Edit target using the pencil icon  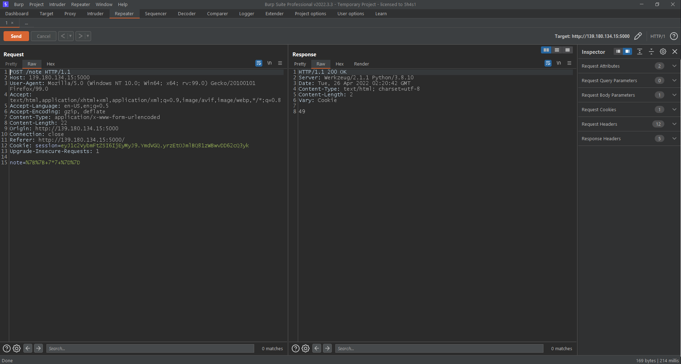(x=638, y=36)
